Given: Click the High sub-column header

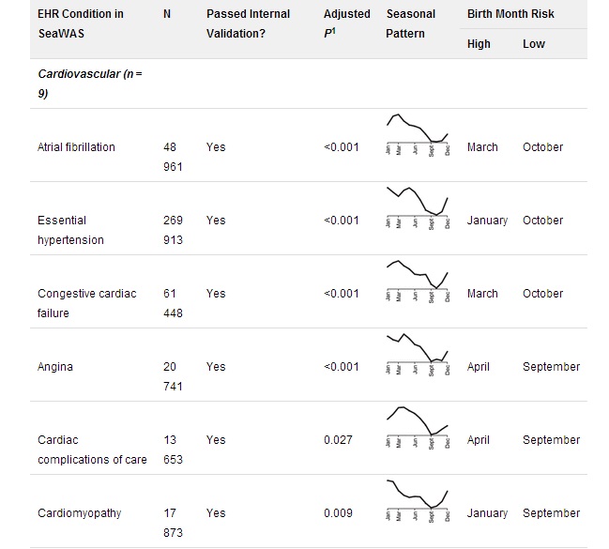Looking at the screenshot, I should (x=479, y=44).
